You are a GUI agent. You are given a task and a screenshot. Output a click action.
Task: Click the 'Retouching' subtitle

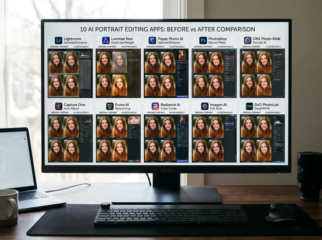pos(123,108)
